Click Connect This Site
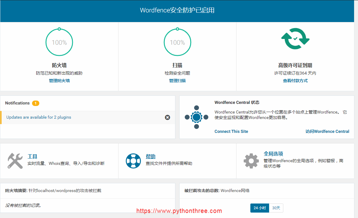 coord(231,131)
